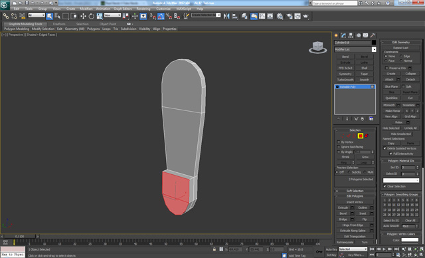Screen dimensions: 425x258
Task: Open the Hierarchy panel tab icon
Action: 351,35
